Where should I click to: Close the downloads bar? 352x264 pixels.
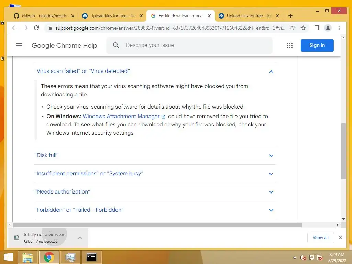pyautogui.click(x=340, y=238)
